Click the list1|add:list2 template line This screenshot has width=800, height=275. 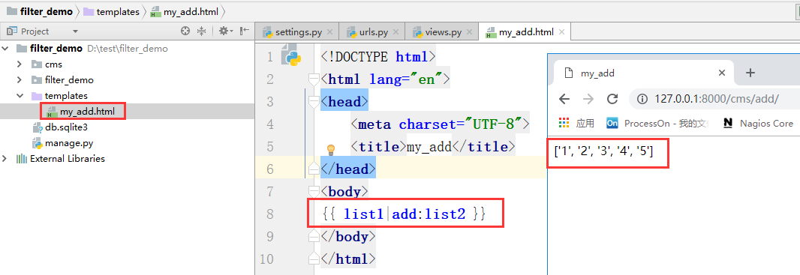404,214
